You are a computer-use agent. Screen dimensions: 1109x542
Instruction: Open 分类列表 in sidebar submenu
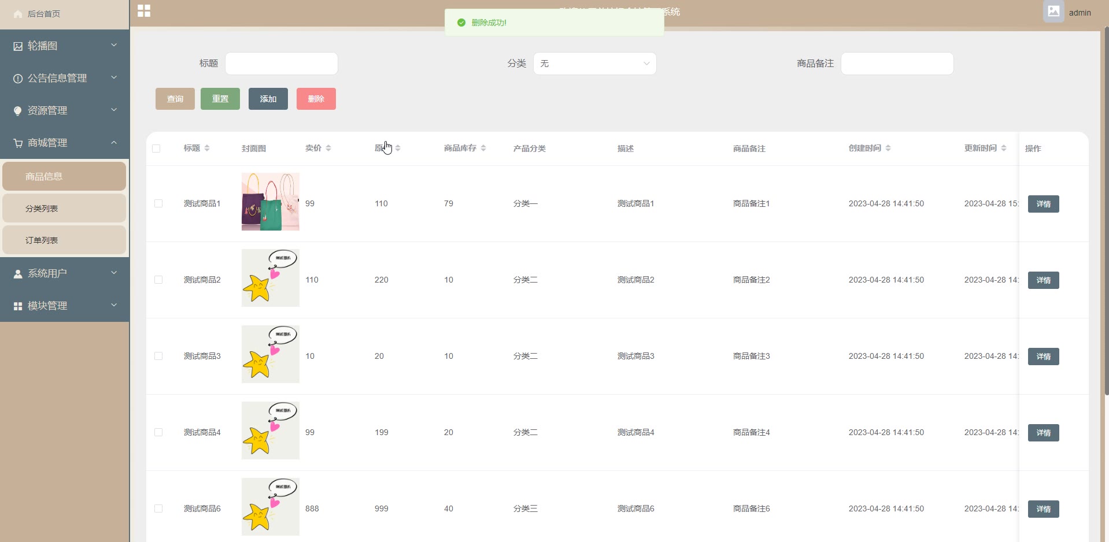64,209
